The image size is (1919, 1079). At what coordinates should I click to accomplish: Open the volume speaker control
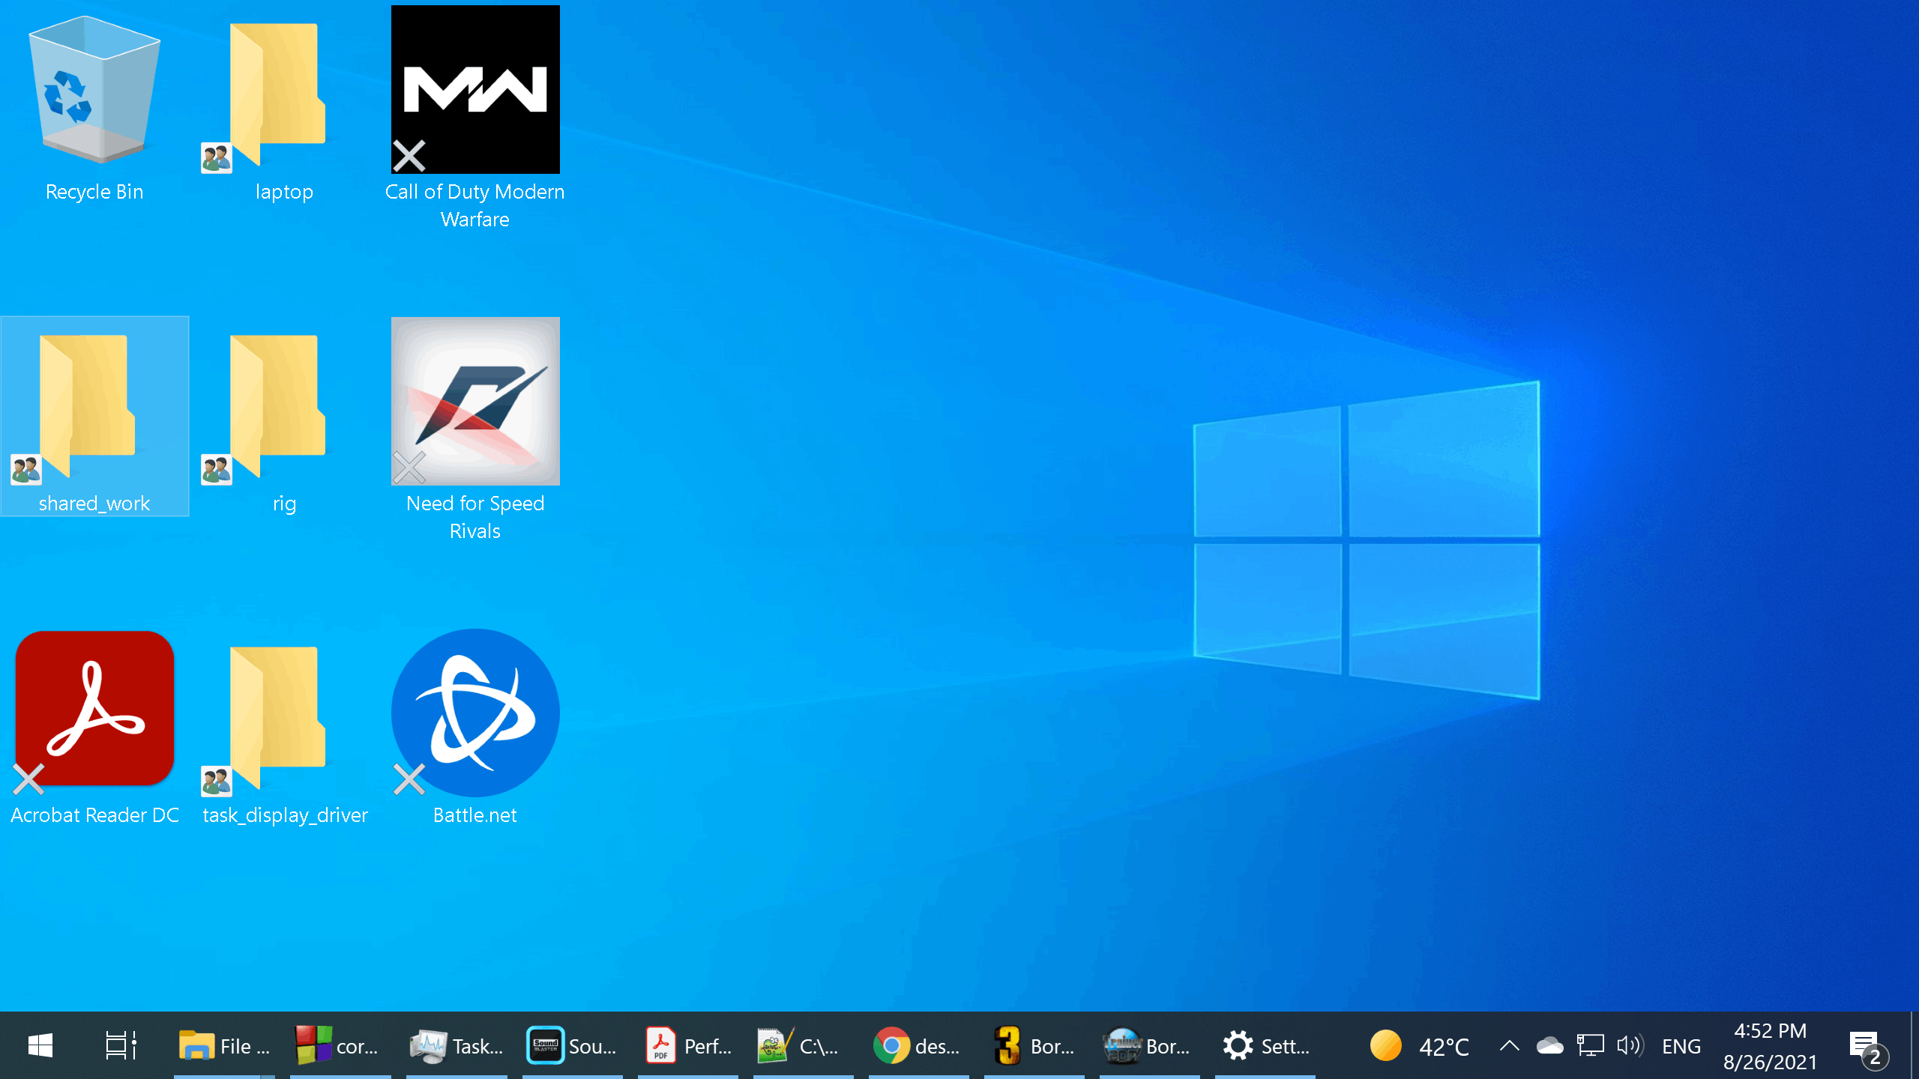pyautogui.click(x=1629, y=1046)
